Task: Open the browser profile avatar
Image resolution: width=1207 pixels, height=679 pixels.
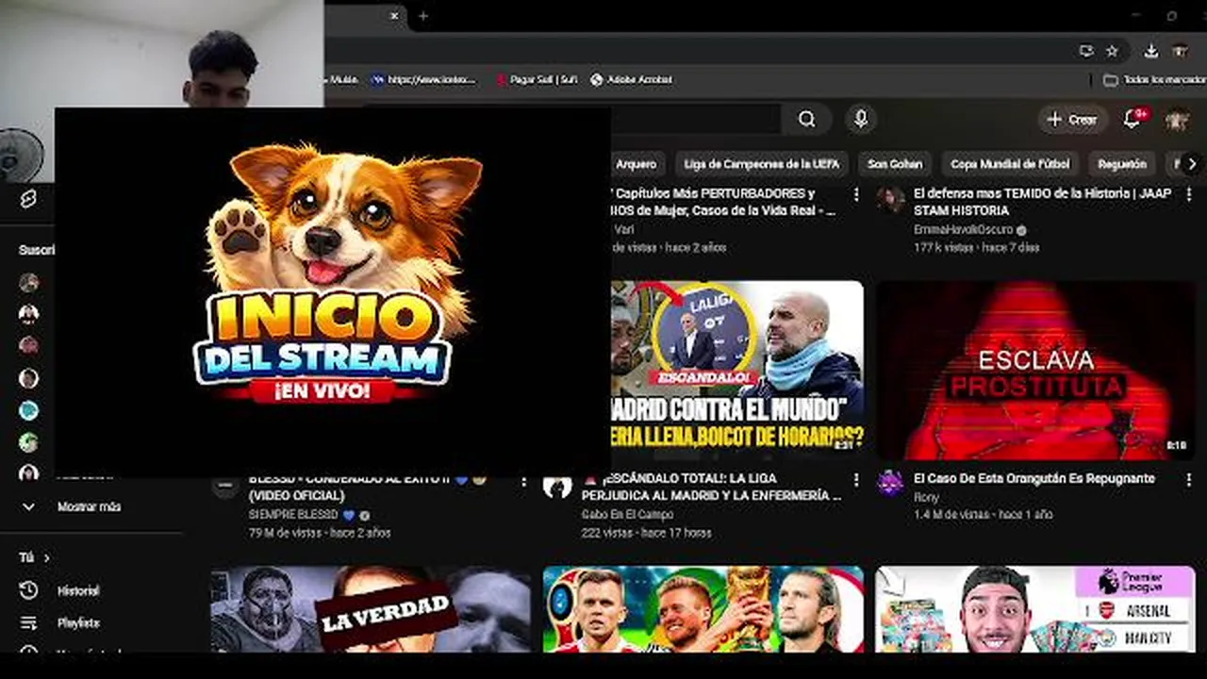Action: point(1179,51)
